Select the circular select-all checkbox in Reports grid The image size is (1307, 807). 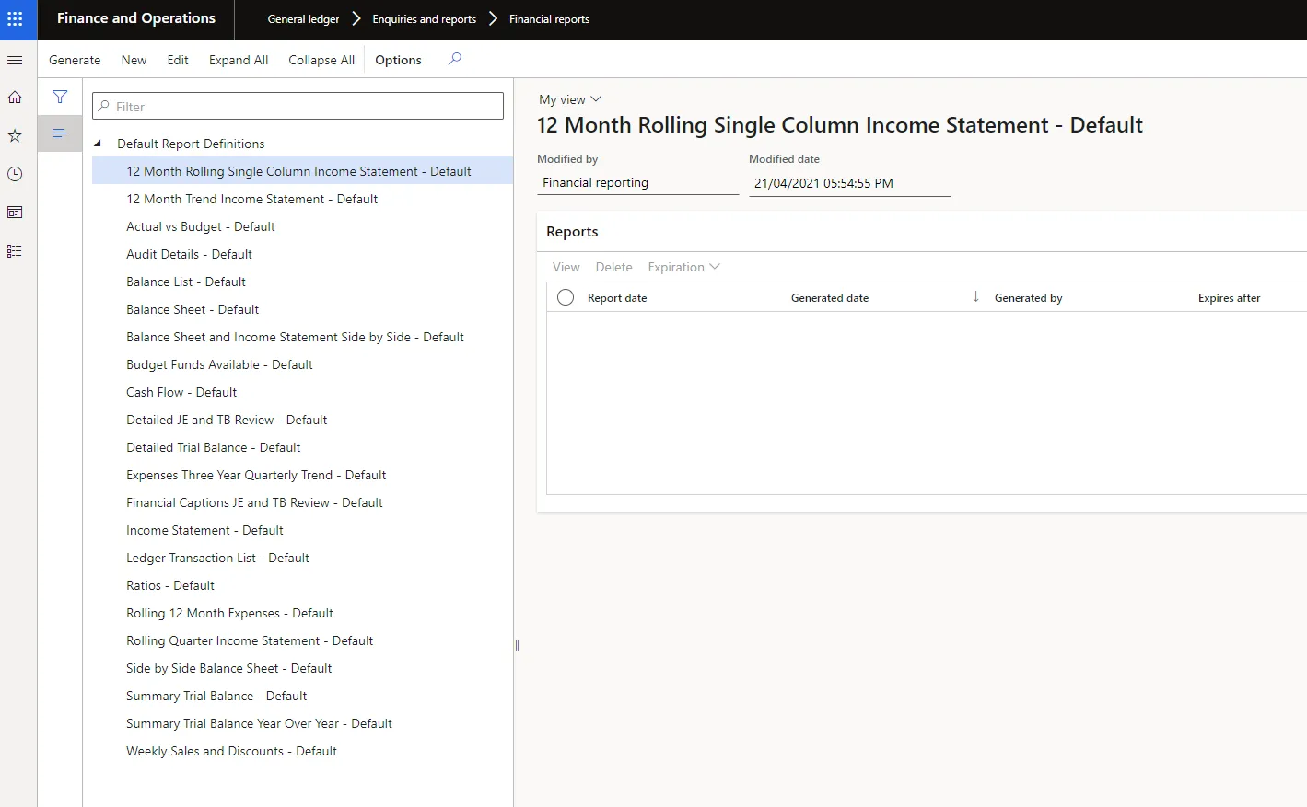pos(565,297)
